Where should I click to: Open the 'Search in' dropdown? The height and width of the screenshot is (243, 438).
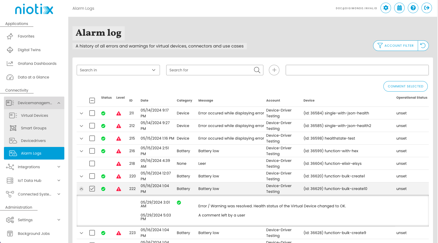pos(118,70)
